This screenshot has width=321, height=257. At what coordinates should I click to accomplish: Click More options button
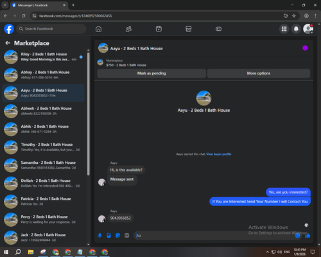259,73
